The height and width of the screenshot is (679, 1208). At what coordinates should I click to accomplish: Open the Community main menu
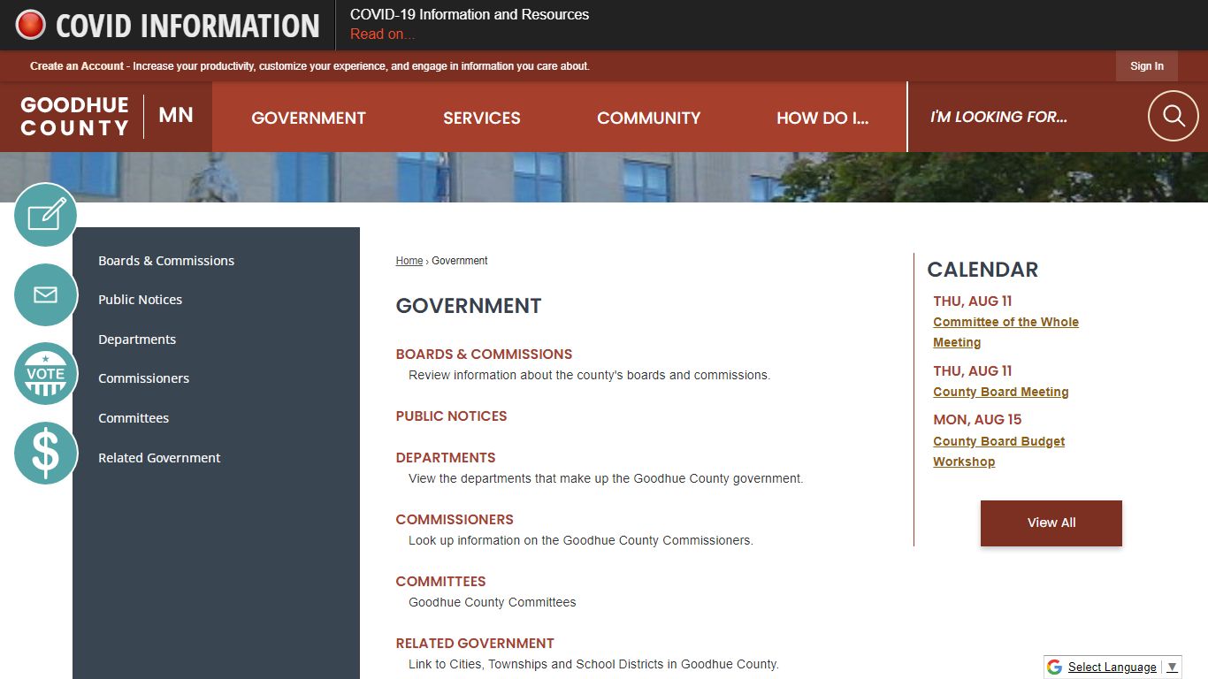coord(648,118)
